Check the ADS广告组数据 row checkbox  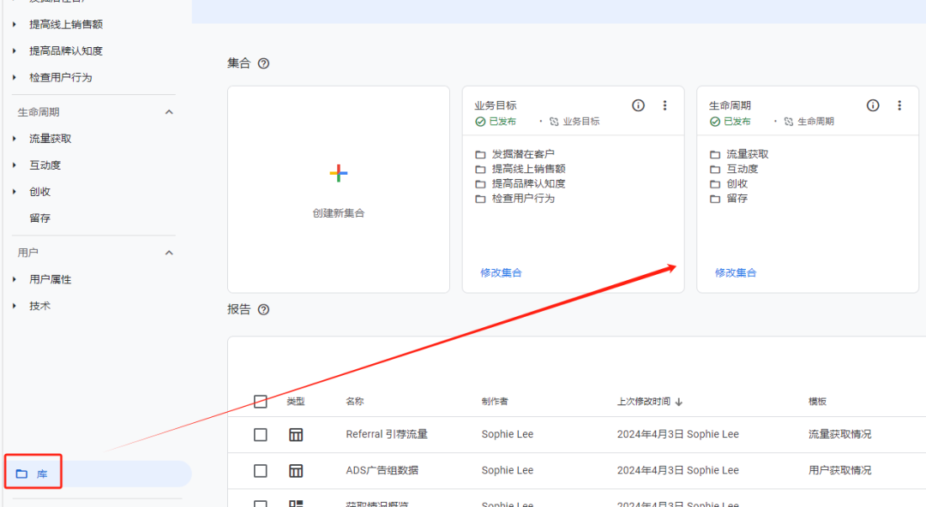pyautogui.click(x=261, y=471)
